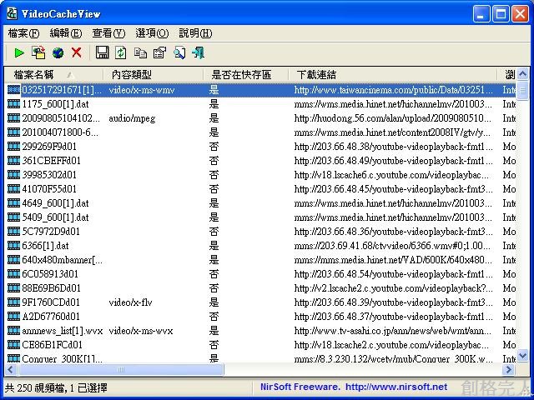
Task: Click the Find magnifier toolbar icon
Action: coord(179,52)
